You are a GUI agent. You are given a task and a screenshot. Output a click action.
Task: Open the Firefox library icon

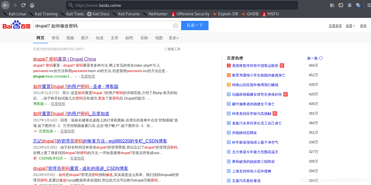tap(332, 5)
